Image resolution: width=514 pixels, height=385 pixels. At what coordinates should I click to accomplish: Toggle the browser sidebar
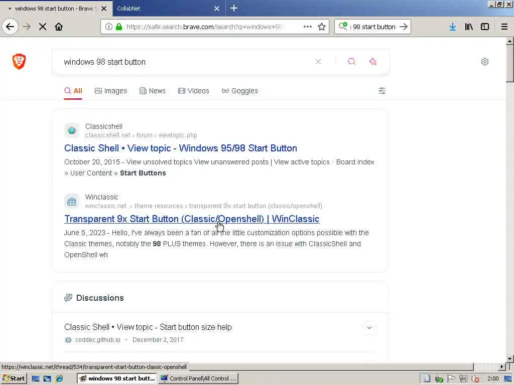pyautogui.click(x=485, y=27)
